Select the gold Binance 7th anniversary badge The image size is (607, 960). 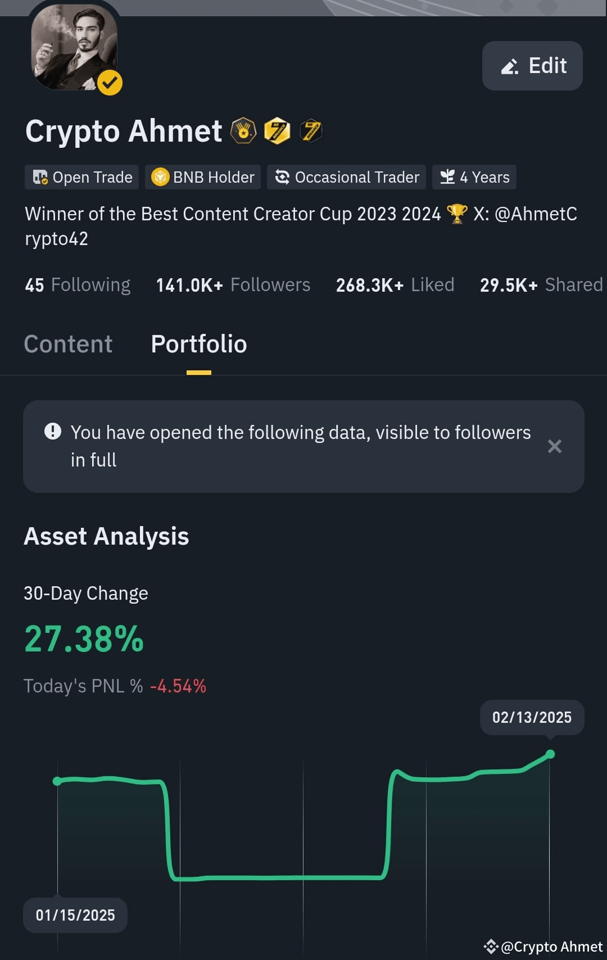[277, 131]
